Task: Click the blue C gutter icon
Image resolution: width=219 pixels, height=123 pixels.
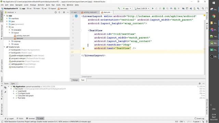Action: [x=76, y=16]
